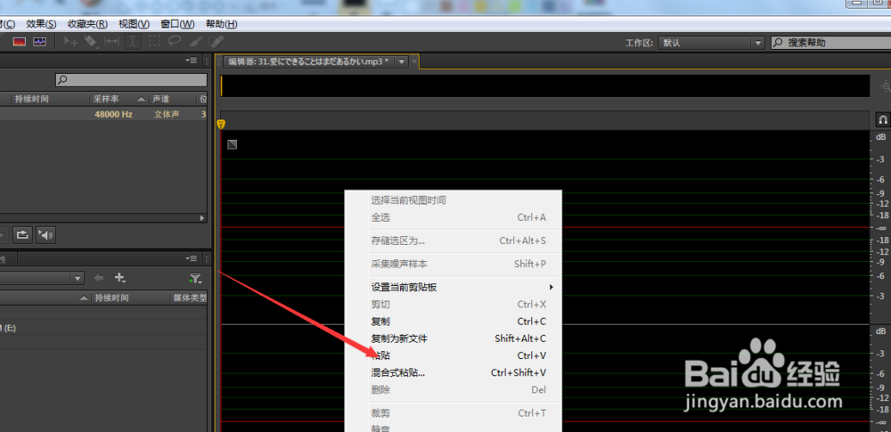
Task: Click the 48000 Hz value in file row
Action: click(114, 114)
